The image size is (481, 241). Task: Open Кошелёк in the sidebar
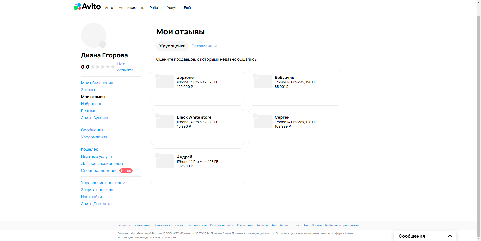point(89,149)
